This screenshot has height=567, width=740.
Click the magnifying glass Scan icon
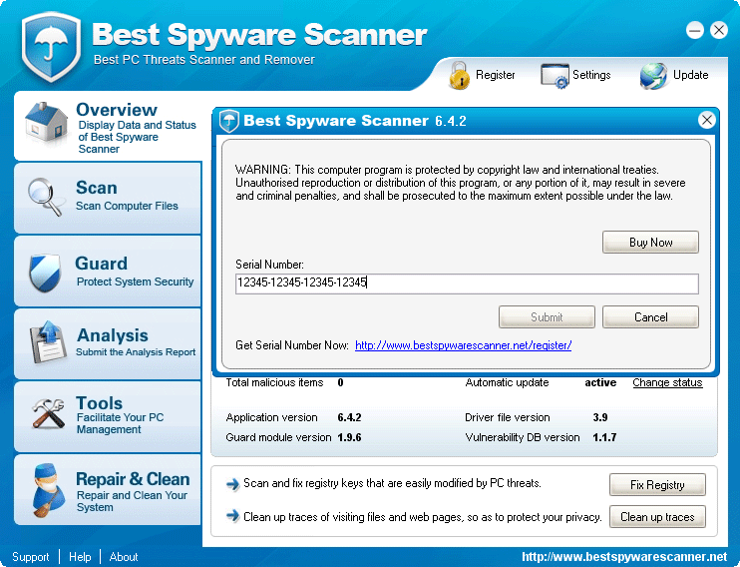click(45, 197)
